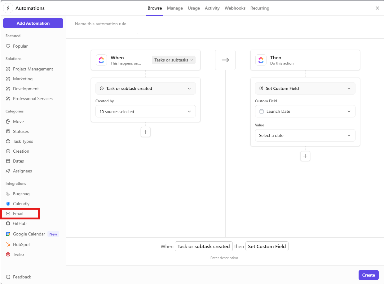Expand the Tasks or subtasks dropdown
The image size is (384, 284).
(x=174, y=60)
